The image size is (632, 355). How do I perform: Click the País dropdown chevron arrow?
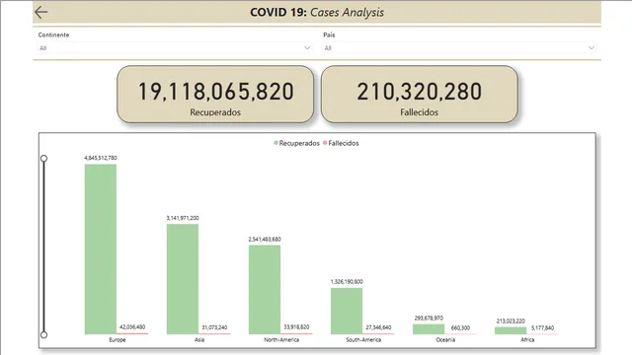(591, 48)
